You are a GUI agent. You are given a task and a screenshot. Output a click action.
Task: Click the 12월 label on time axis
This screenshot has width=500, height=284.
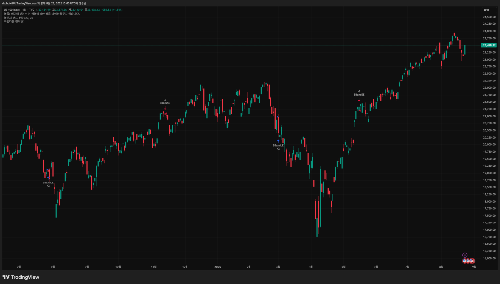(185, 267)
